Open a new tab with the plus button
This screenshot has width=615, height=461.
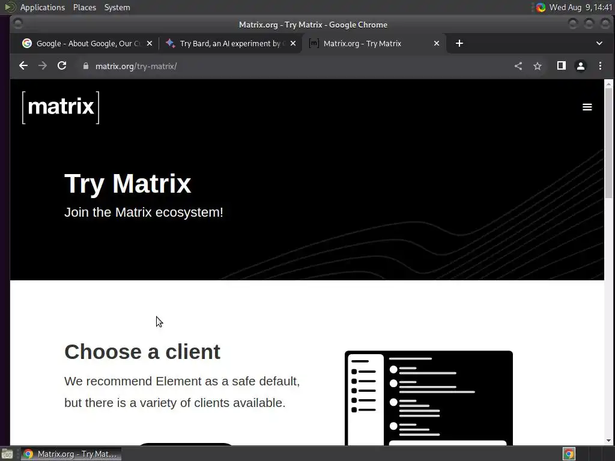[459, 43]
